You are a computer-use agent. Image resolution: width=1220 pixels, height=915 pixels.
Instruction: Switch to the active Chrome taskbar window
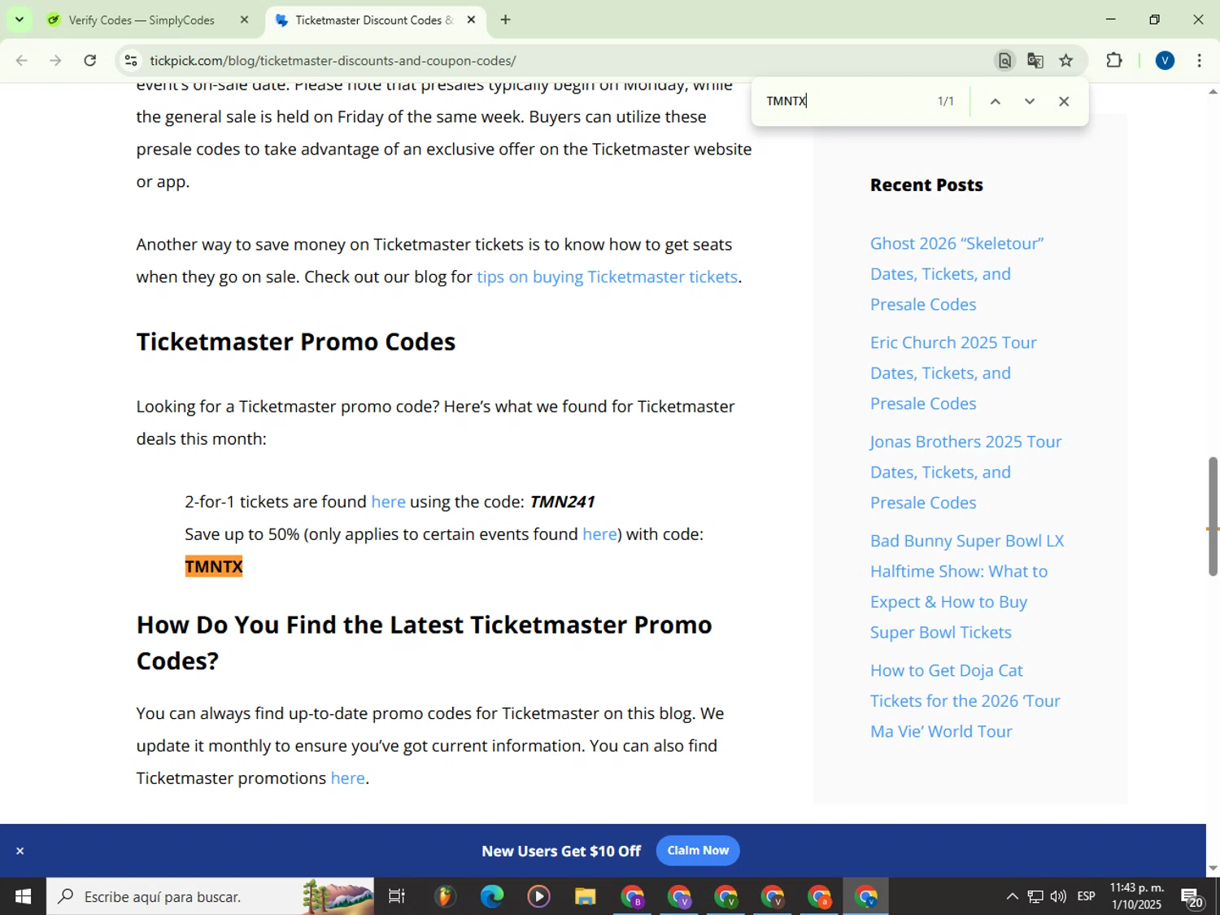(x=866, y=896)
